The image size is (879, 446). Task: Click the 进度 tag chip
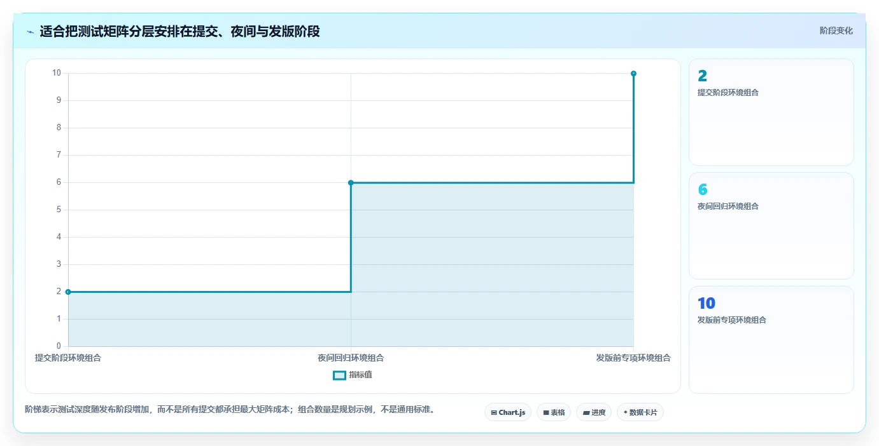pyautogui.click(x=594, y=412)
